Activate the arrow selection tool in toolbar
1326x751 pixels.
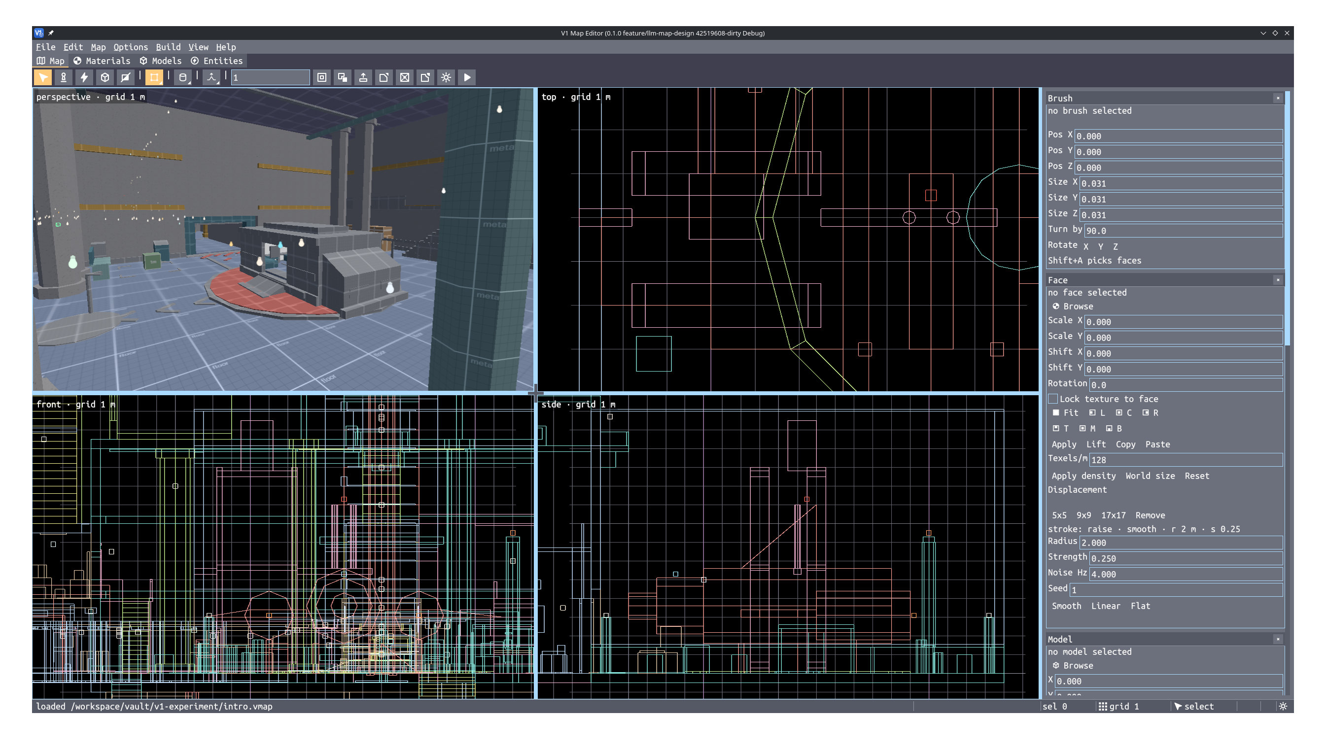click(43, 77)
